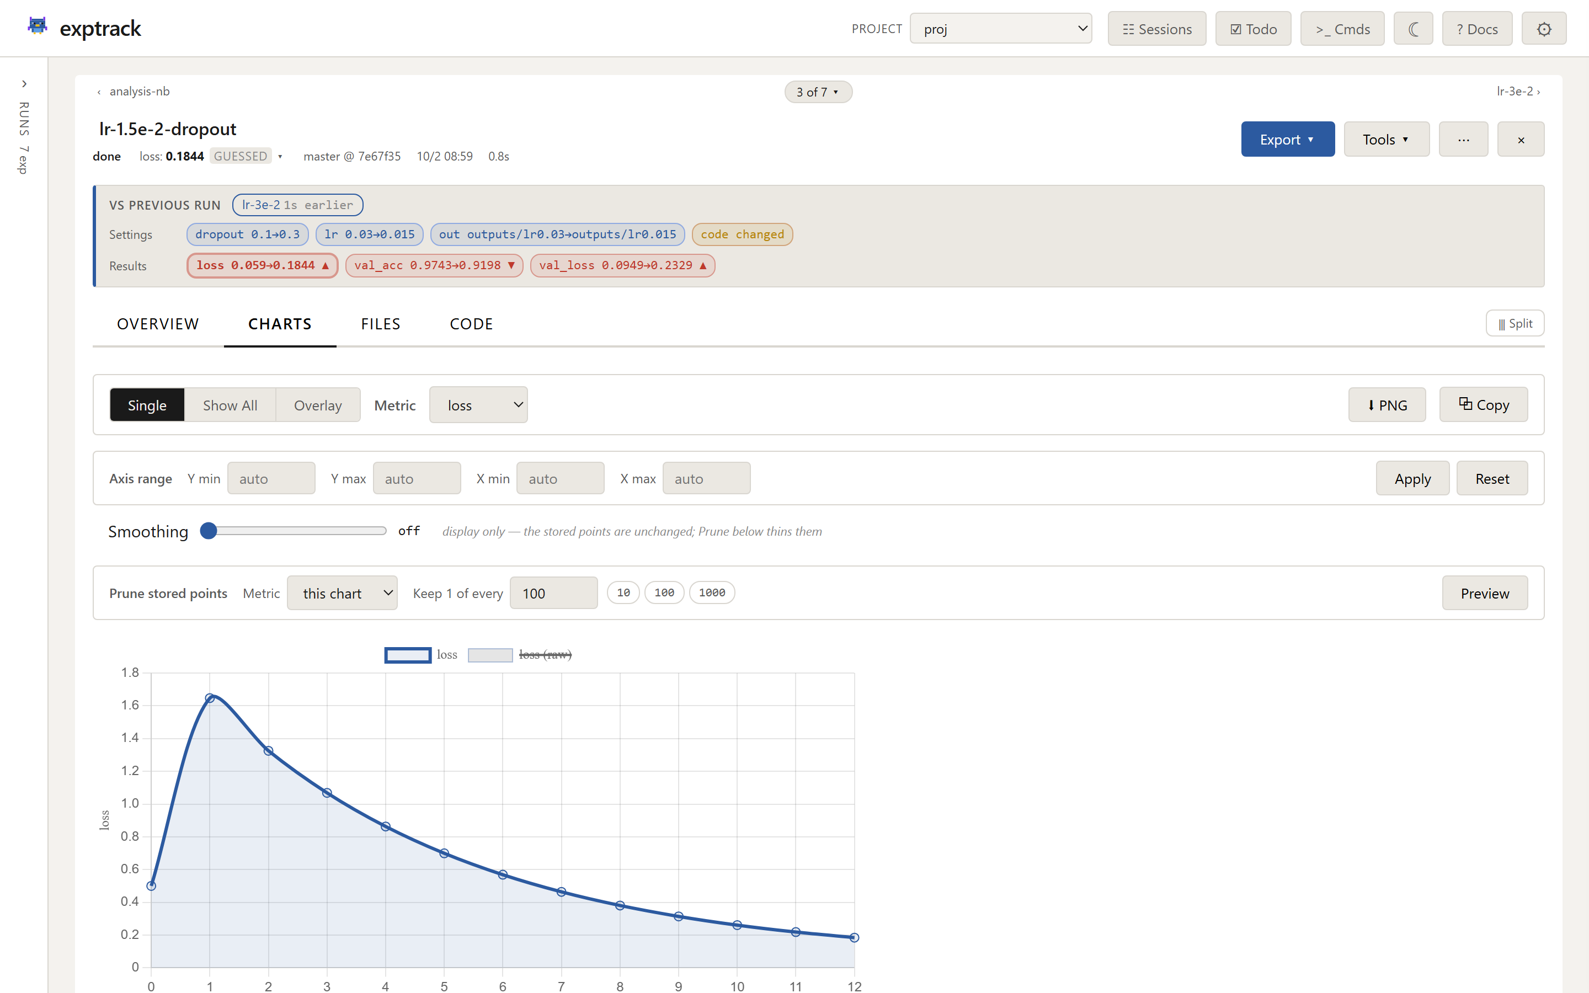Open the project selector dropdown
Screen dimensions: 1589x993
point(1001,29)
